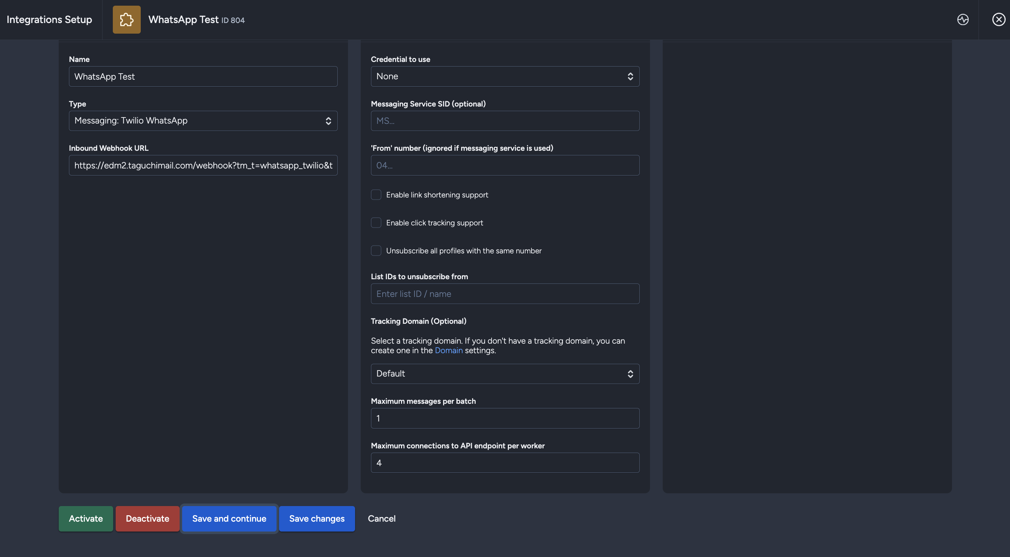
Task: Click Save and continue
Action: 229,518
